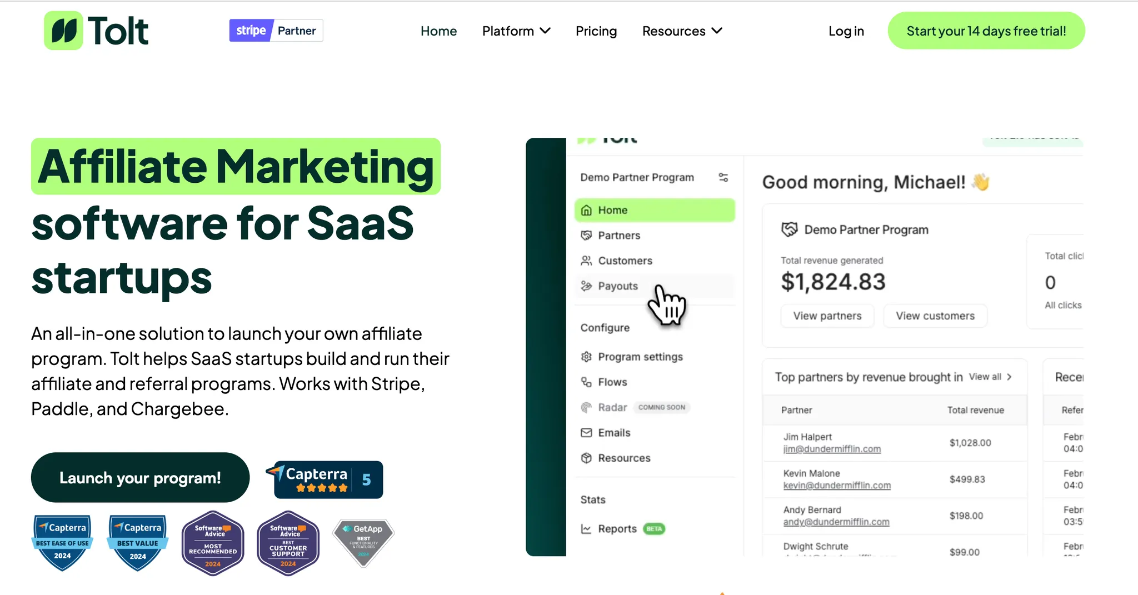Select Payouts in the dashboard sidebar
The height and width of the screenshot is (595, 1138).
655,286
